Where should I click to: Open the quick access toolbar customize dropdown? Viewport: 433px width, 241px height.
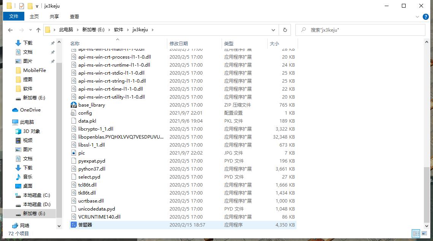(37, 6)
